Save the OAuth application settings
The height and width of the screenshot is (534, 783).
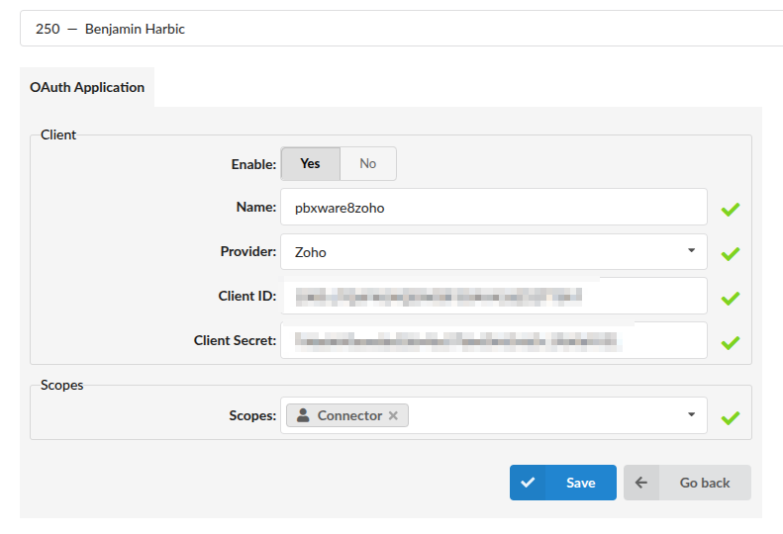[563, 483]
